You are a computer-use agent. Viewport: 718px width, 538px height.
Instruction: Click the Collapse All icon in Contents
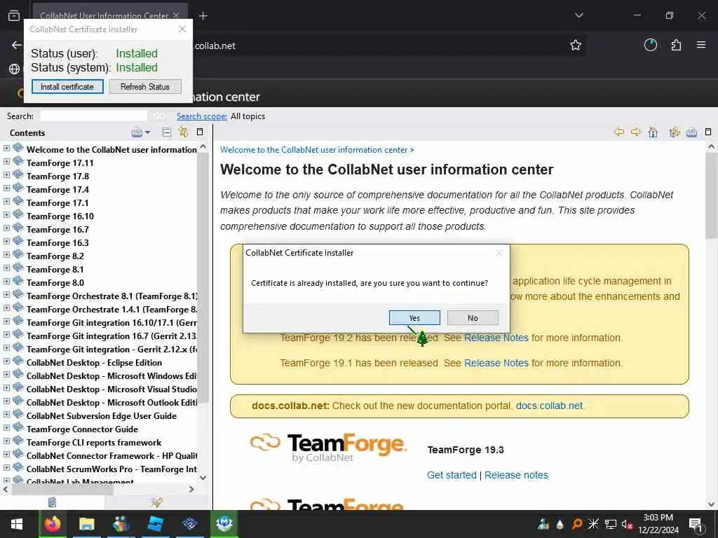pos(167,132)
